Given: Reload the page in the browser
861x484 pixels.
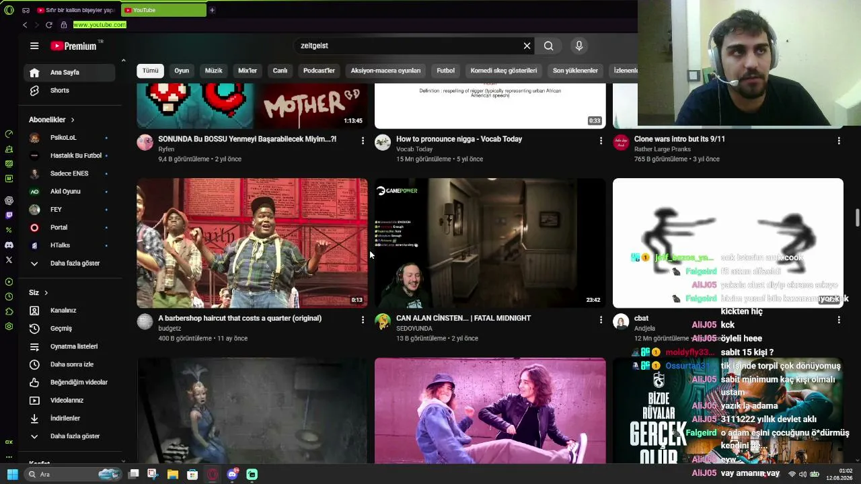Looking at the screenshot, I should point(49,25).
